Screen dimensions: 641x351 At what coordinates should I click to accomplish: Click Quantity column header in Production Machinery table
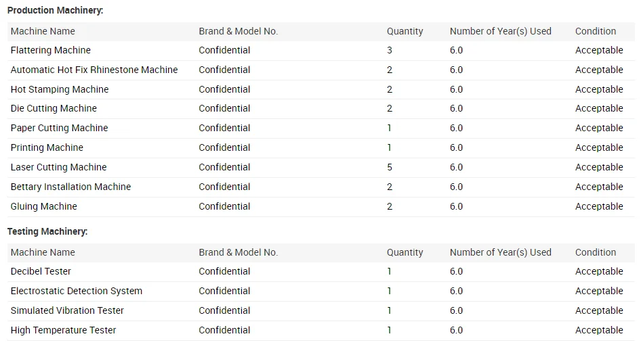405,31
